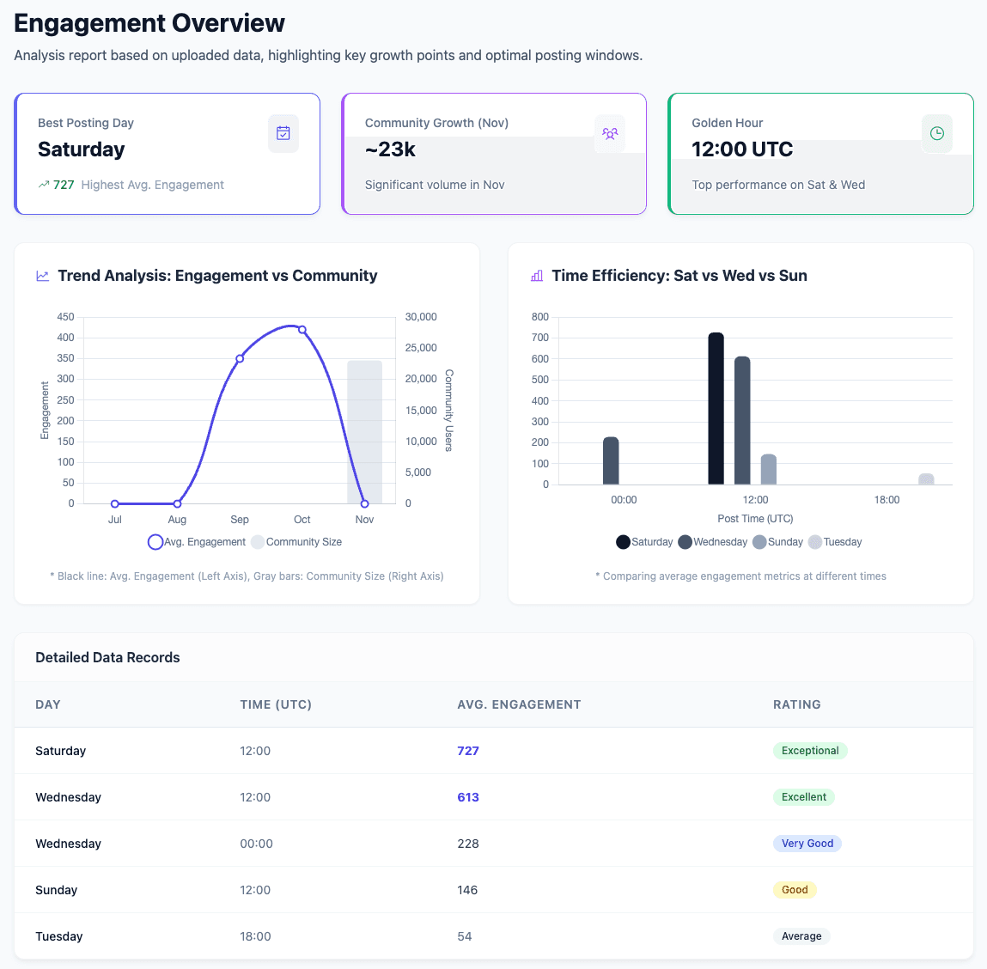The height and width of the screenshot is (969, 987).
Task: Click the Avg. Engagement column header
Action: 519,704
